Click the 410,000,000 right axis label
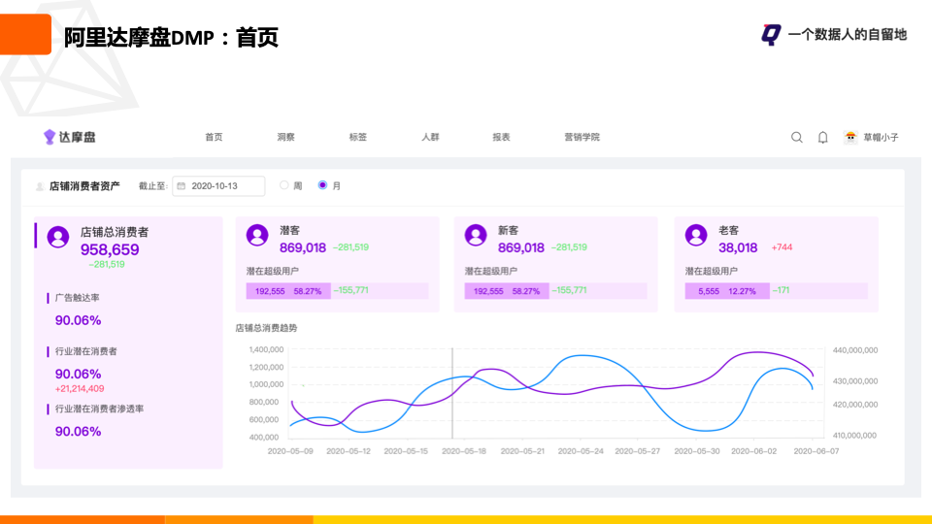This screenshot has width=932, height=524. (854, 435)
